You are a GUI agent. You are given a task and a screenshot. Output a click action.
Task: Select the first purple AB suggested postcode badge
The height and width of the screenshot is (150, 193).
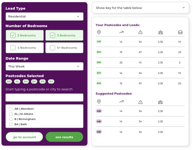[99, 111]
